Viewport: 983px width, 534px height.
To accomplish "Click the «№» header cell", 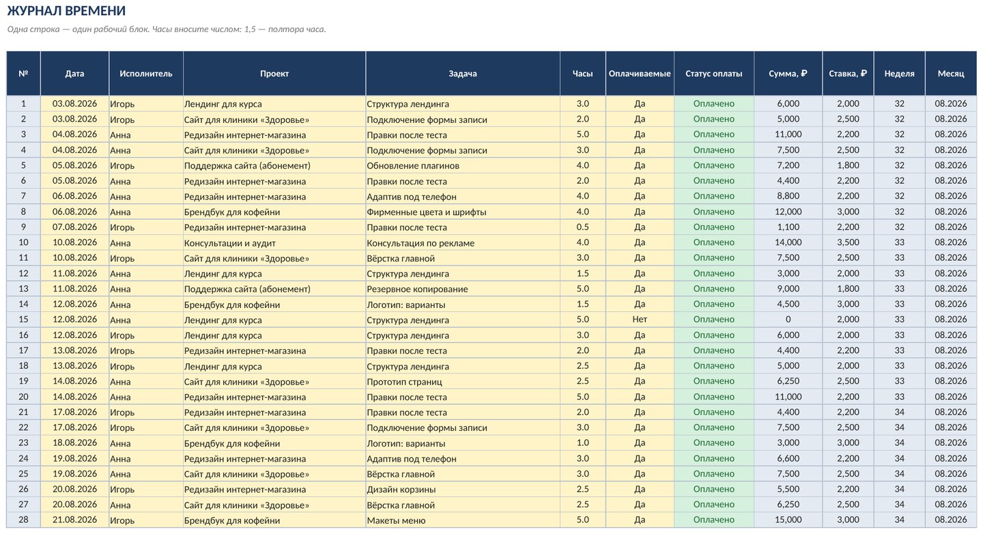I will [23, 73].
